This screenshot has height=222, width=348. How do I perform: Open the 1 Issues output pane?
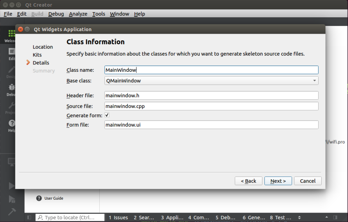click(118, 217)
